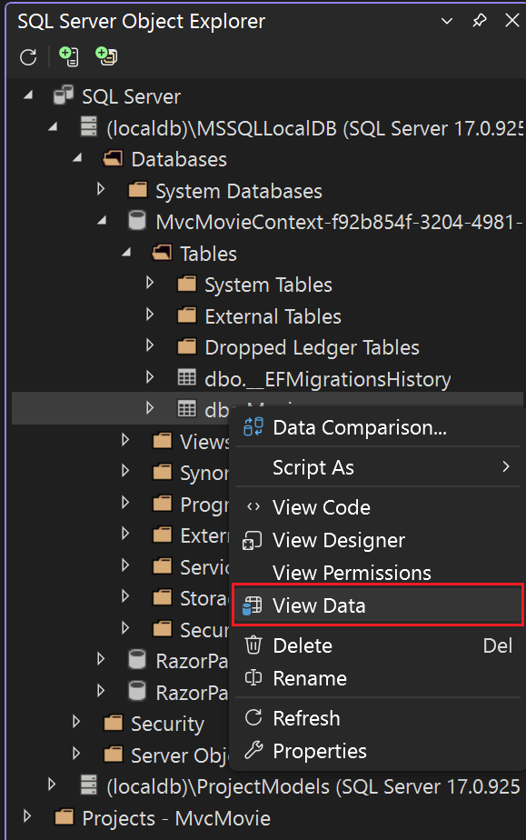Click the View Designer menu icon

tap(252, 541)
